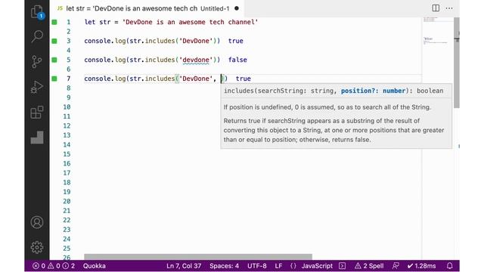The height and width of the screenshot is (272, 484).
Task: Click the Quokka coverage indicator on line 5
Action: coord(54,60)
